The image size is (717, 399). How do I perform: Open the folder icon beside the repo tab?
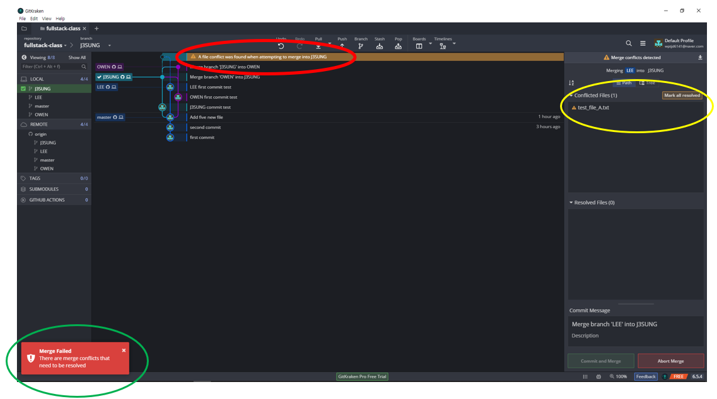click(24, 28)
